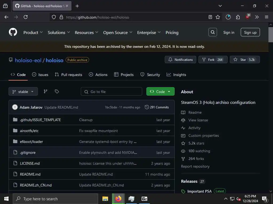Screen dimensions: 273x204
Task: Open the Important PSA release
Action: pyautogui.click(x=199, y=191)
